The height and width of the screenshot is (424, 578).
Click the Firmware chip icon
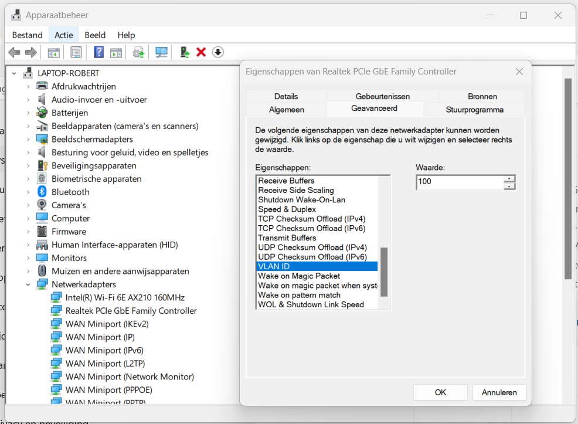(x=42, y=231)
